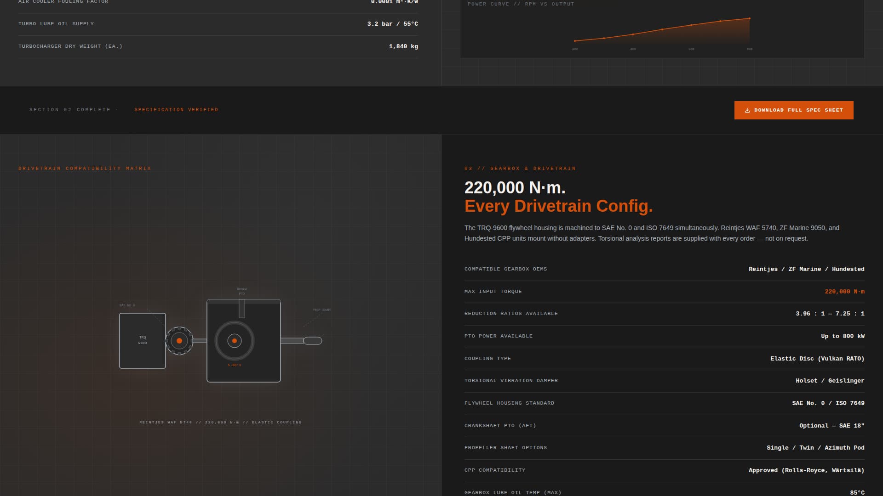Expand the Propeller Shaft Options row
The width and height of the screenshot is (883, 496).
tap(664, 447)
